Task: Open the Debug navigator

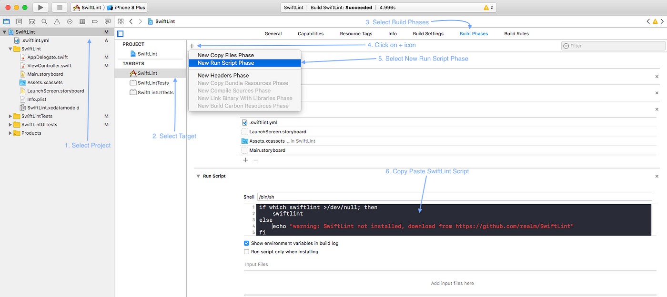Action: (x=82, y=21)
